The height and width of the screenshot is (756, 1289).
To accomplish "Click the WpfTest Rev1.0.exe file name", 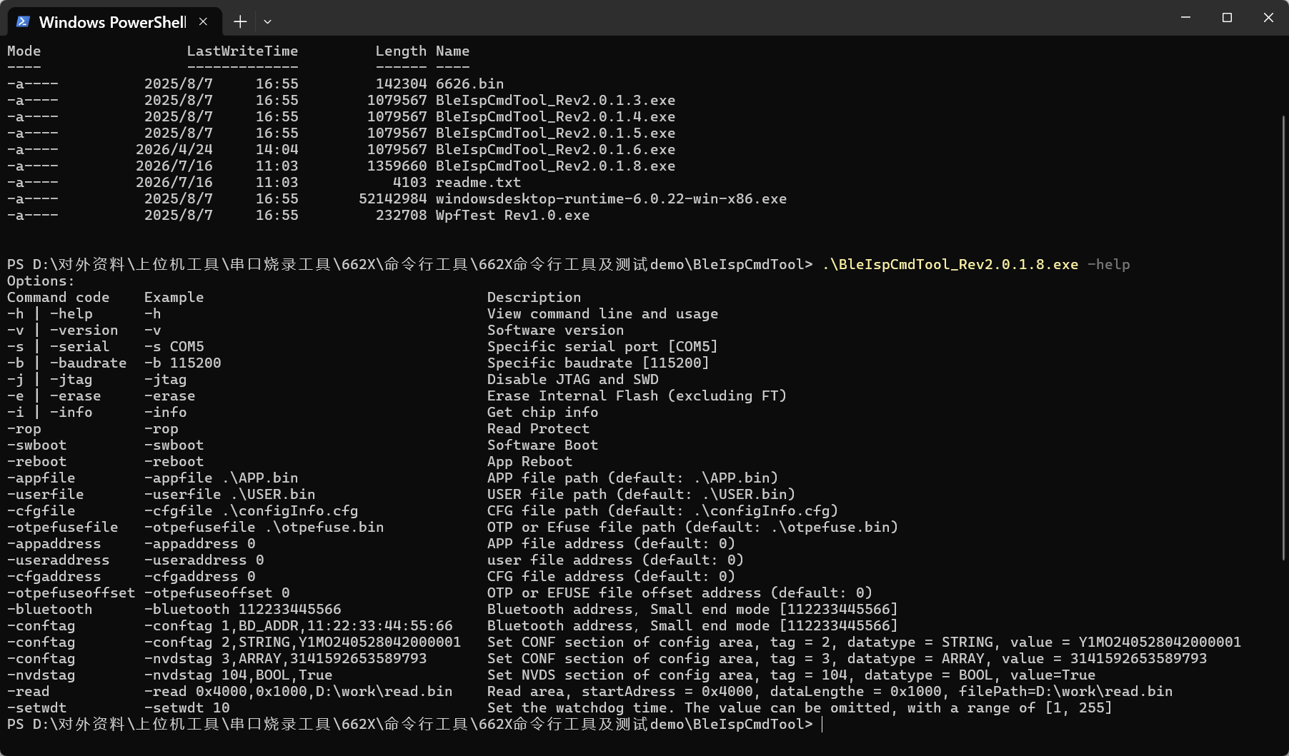I will tap(512, 215).
